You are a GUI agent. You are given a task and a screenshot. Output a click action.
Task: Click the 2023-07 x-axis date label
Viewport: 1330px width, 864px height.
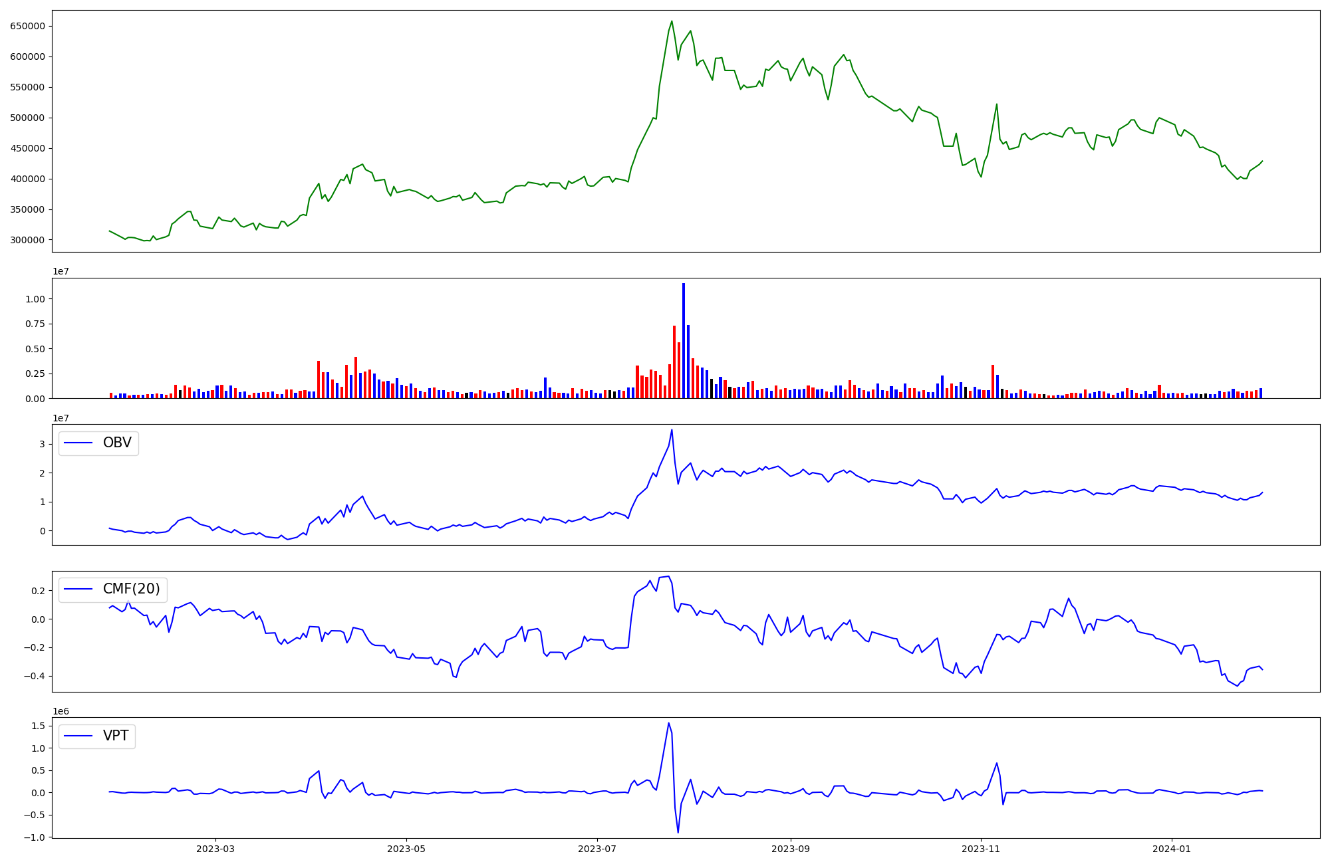click(x=597, y=849)
